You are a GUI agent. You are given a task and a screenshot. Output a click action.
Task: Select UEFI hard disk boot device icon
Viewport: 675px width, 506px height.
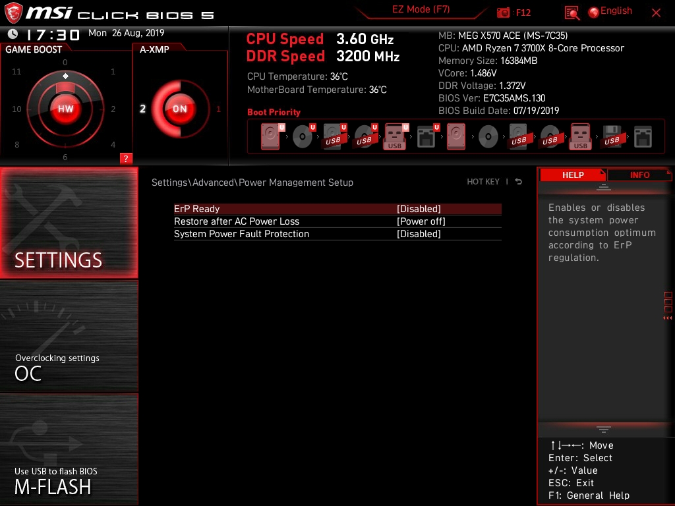click(x=272, y=136)
